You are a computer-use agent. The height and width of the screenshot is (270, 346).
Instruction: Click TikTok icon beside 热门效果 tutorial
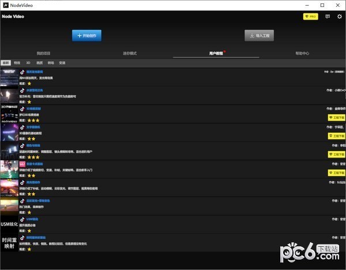tap(22, 201)
